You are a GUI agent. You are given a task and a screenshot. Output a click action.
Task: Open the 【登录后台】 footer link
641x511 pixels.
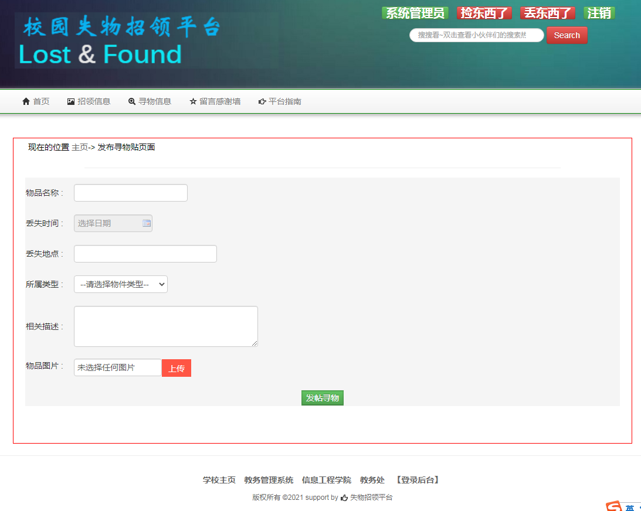tap(417, 480)
